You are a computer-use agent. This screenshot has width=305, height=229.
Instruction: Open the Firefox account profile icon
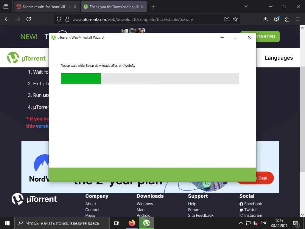click(x=276, y=19)
